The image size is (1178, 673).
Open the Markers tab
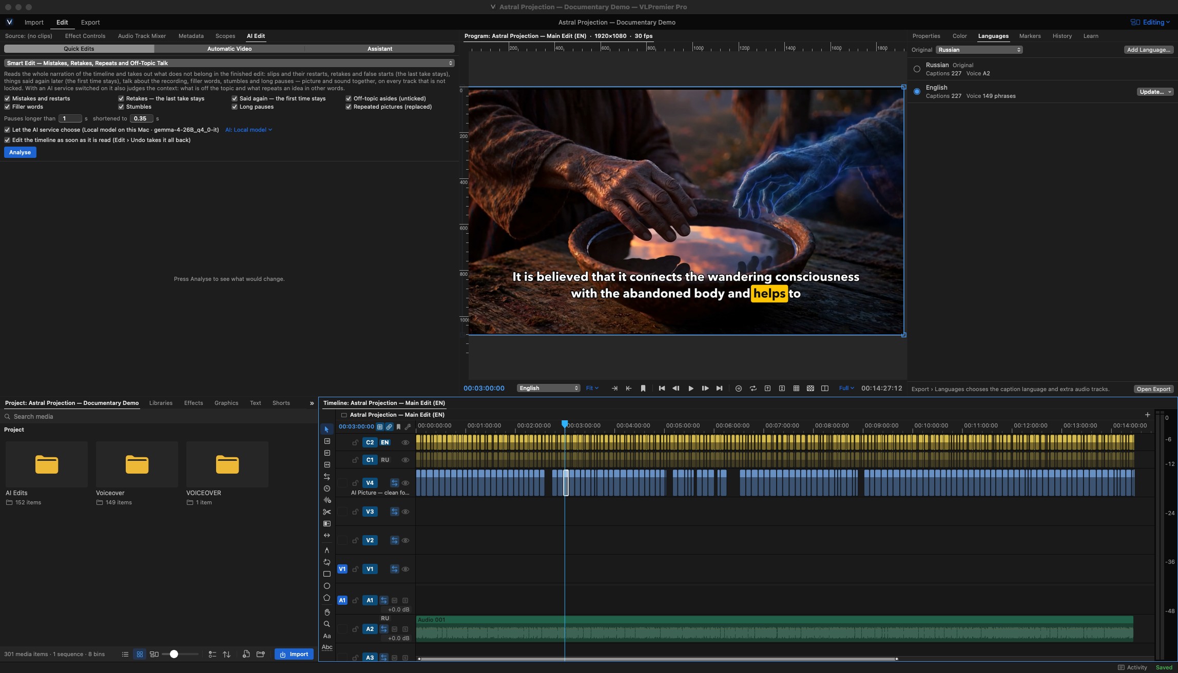1030,36
